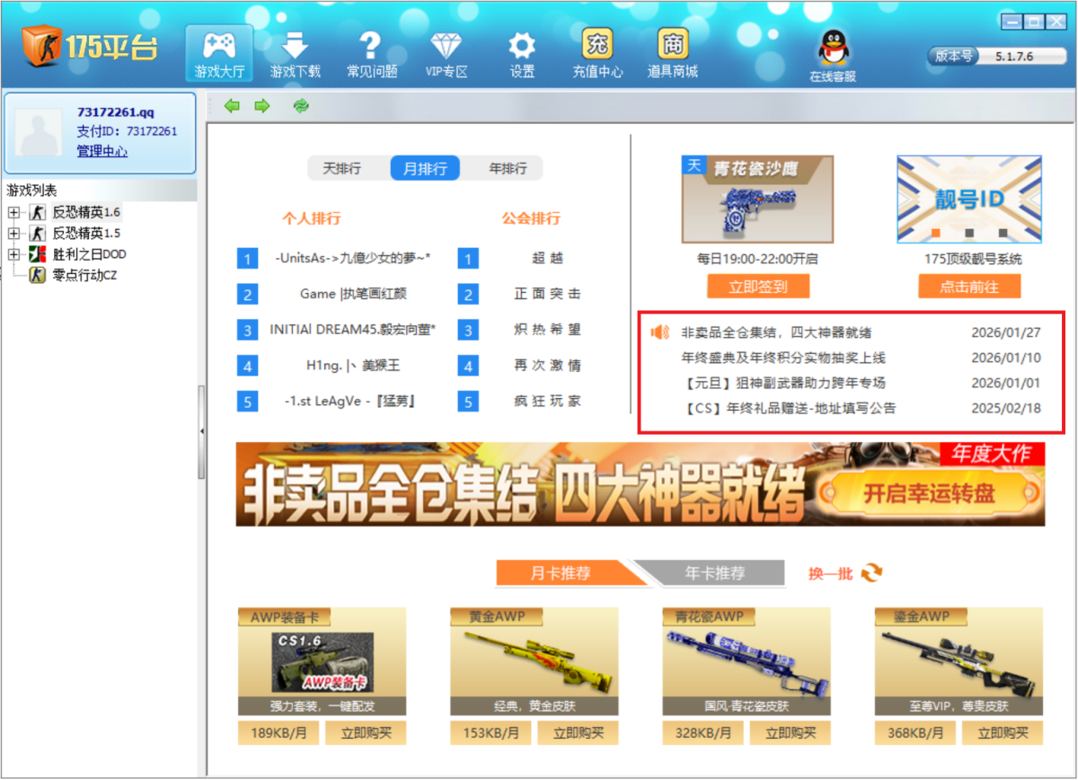Screen dimensions: 1078x780
Task: Open the 道具商城 item shop icon
Action: coord(672,45)
